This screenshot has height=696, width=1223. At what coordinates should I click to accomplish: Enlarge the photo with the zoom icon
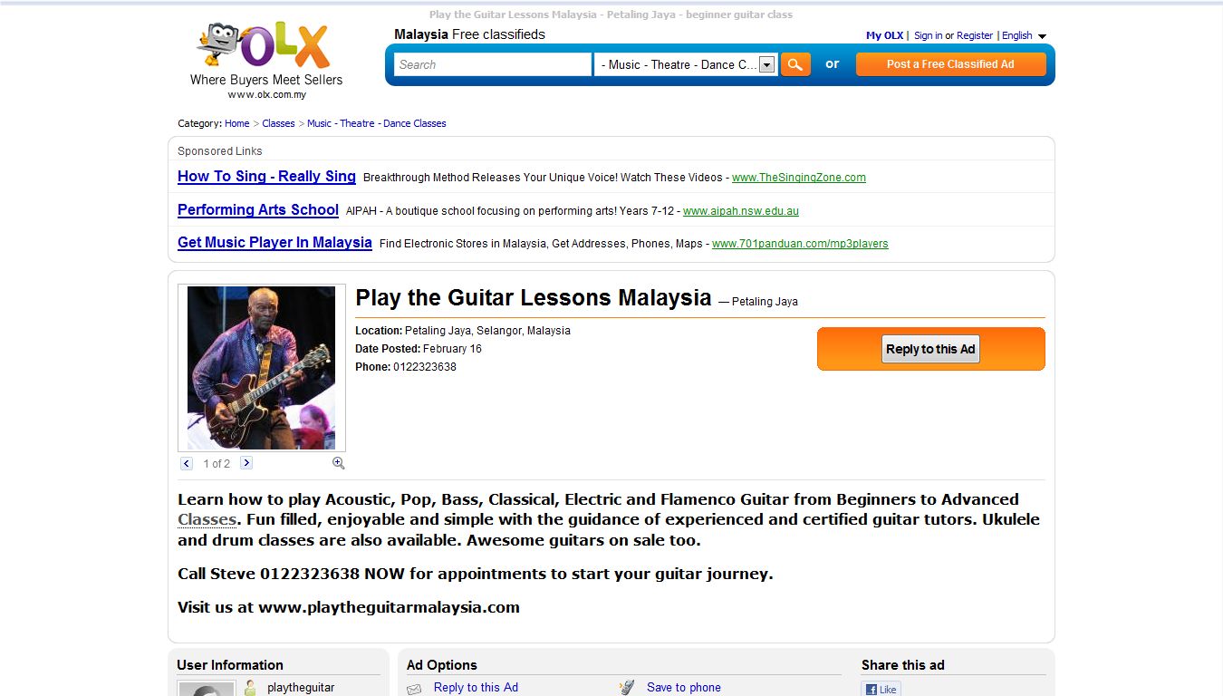click(x=339, y=463)
